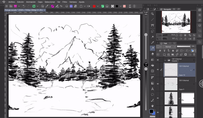Toggle visibility of Capa 9 layer

coord(158,84)
